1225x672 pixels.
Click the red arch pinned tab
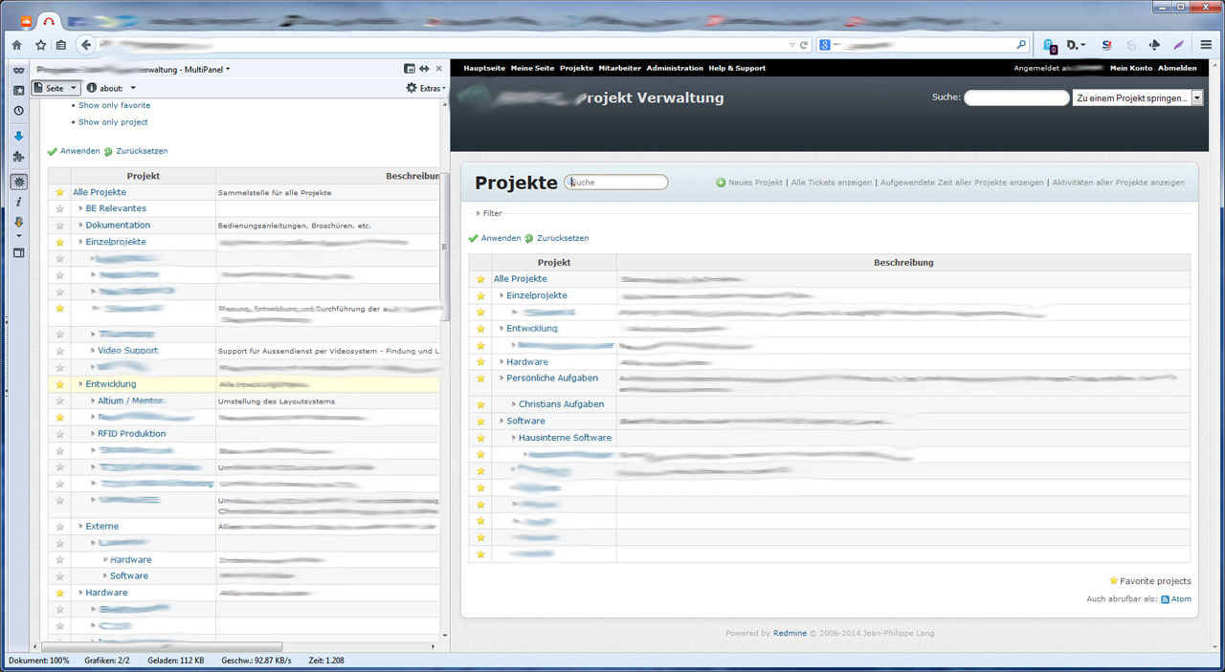click(51, 21)
